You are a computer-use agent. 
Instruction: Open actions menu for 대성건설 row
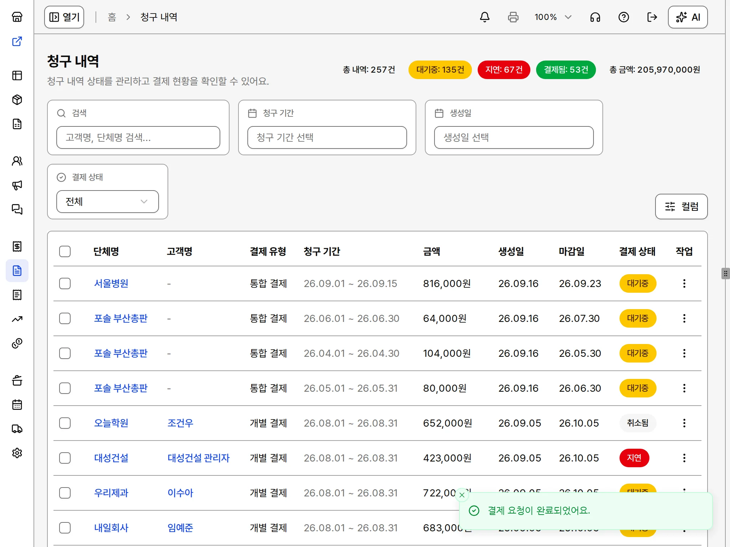pos(684,458)
